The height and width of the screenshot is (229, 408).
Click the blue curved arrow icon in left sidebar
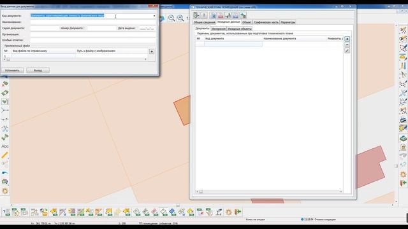pyautogui.click(x=5, y=173)
